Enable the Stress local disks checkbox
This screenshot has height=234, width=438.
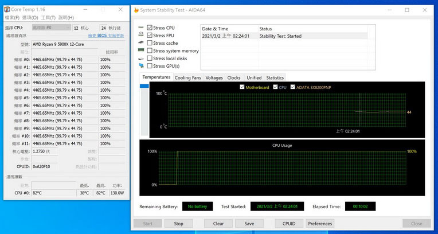(150, 58)
